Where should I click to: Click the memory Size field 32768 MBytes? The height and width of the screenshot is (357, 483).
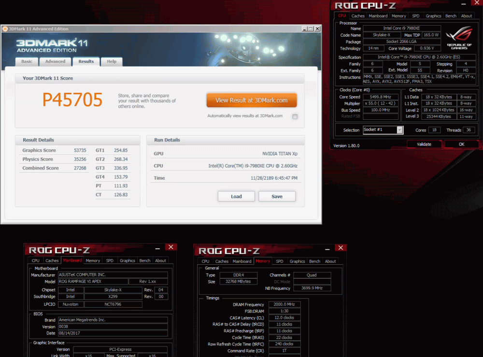point(239,282)
